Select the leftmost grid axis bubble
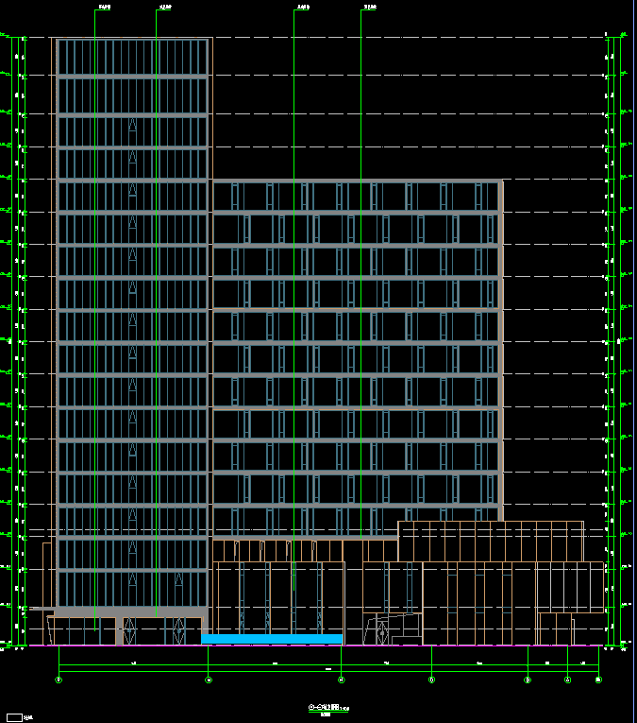This screenshot has width=637, height=723. (59, 680)
